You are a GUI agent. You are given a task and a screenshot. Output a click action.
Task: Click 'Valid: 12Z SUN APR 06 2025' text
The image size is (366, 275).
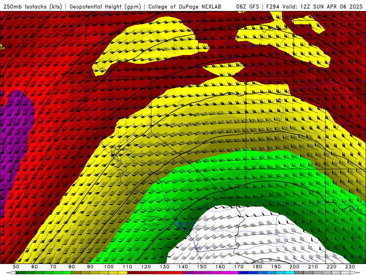323,6
